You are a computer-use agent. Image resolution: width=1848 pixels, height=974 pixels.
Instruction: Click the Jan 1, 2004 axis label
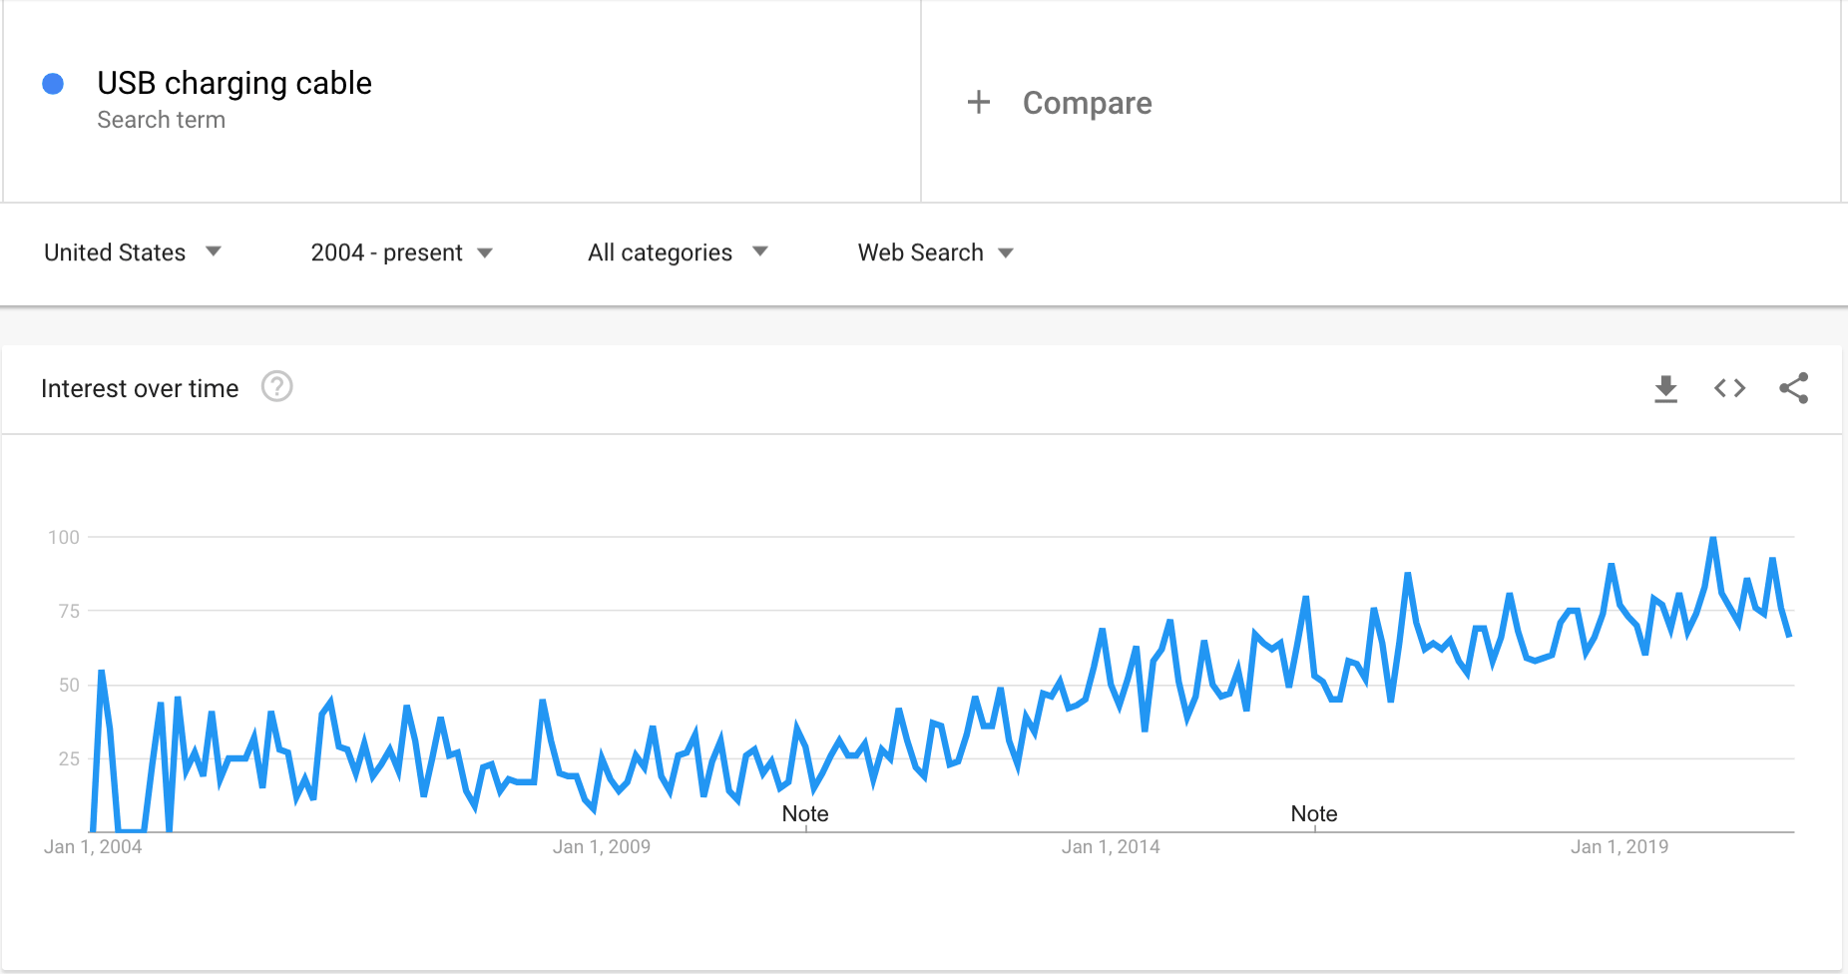(93, 847)
